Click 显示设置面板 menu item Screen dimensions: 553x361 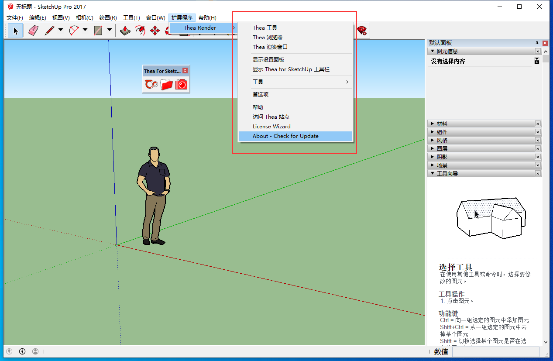(x=295, y=60)
